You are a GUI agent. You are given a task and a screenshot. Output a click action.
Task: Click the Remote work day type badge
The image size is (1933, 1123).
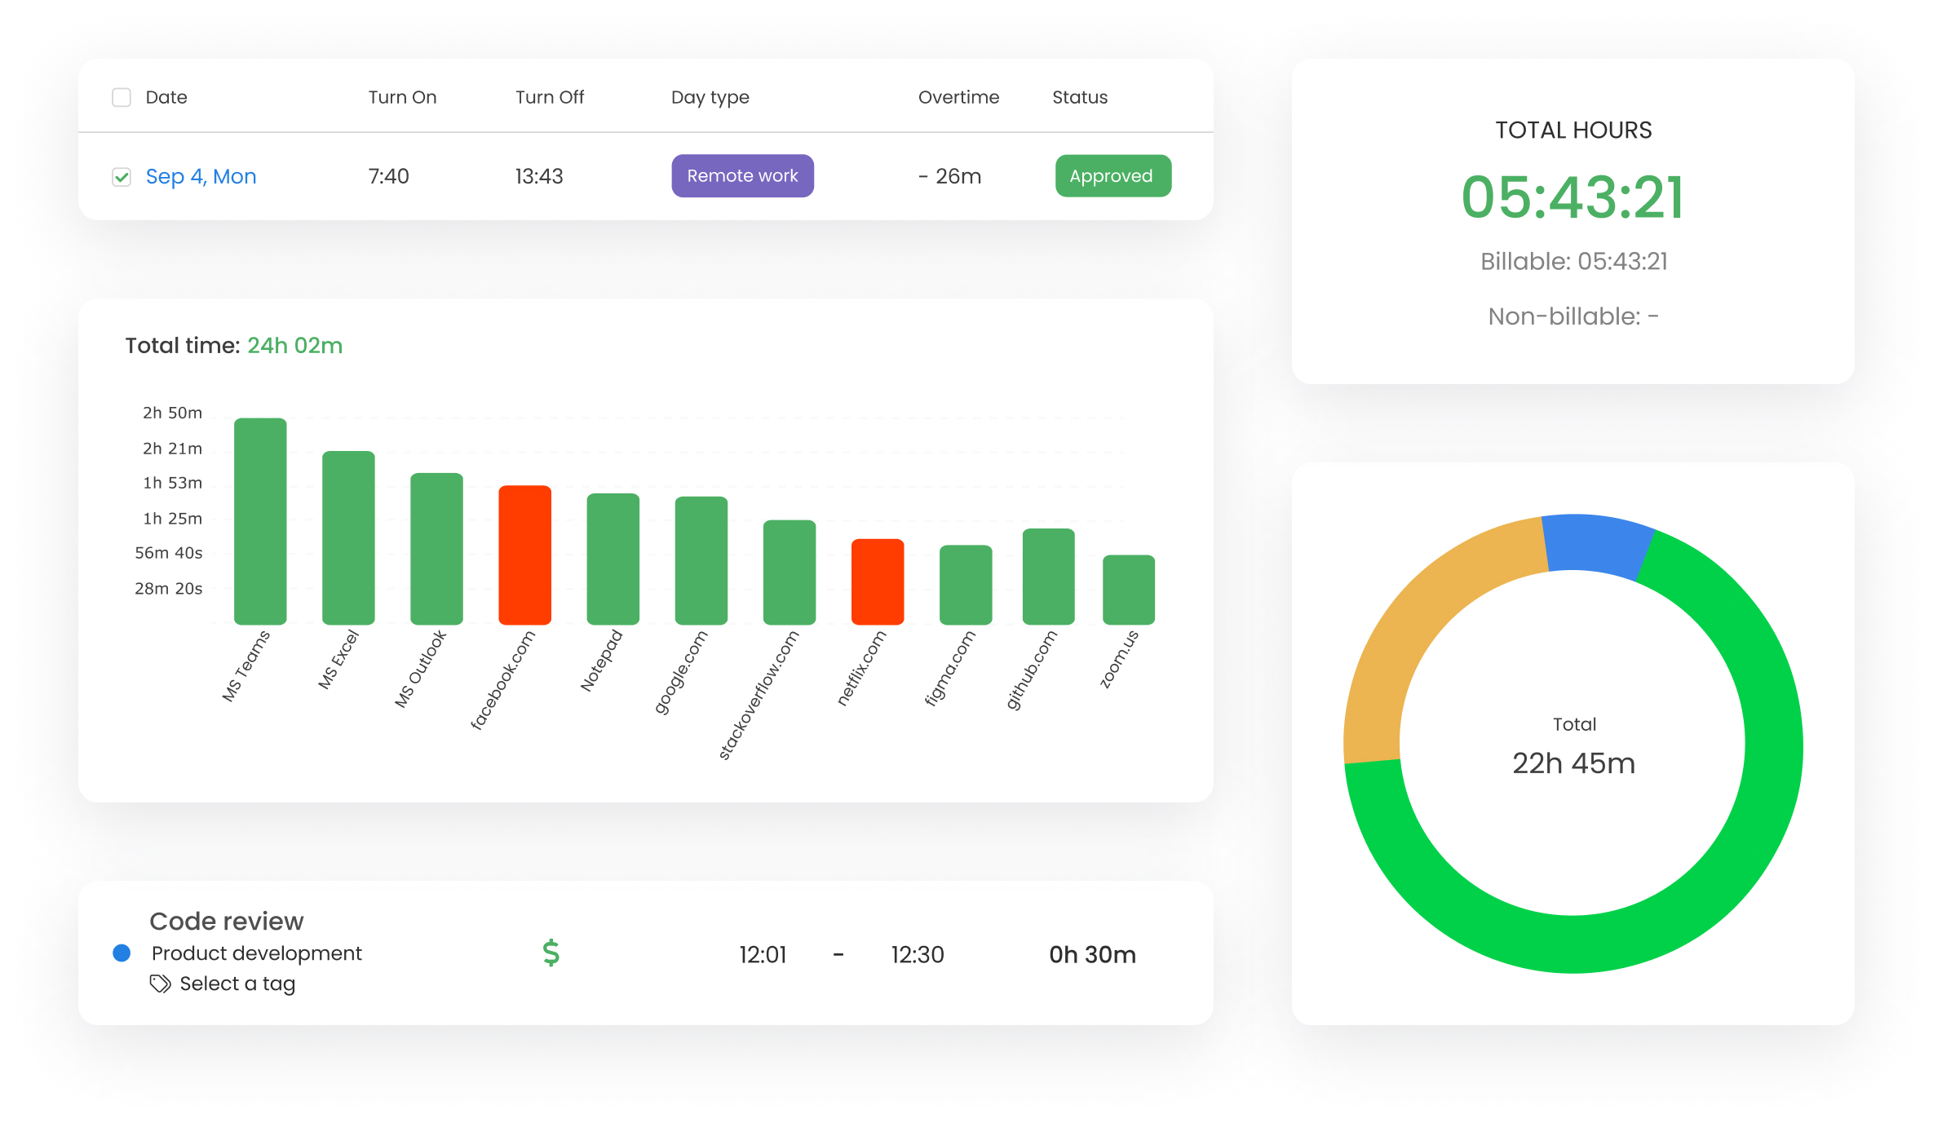pyautogui.click(x=742, y=176)
